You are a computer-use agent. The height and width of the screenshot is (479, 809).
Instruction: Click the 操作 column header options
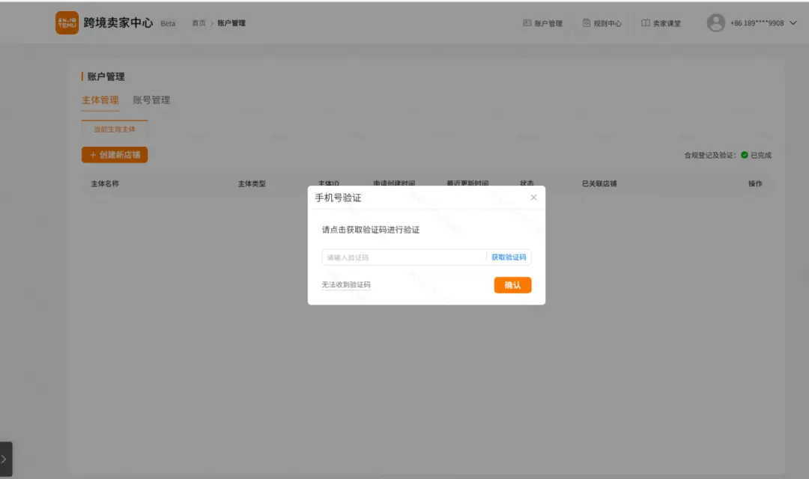755,183
